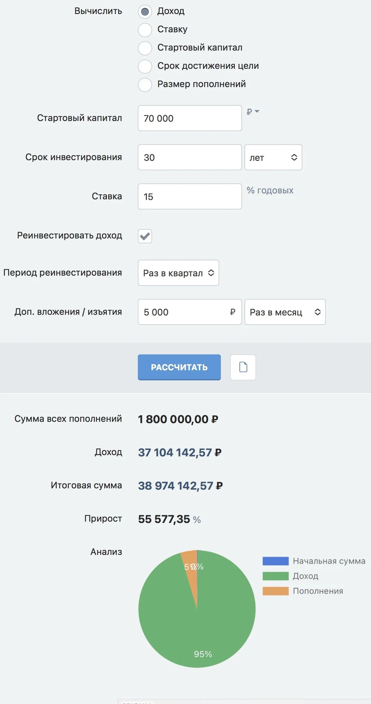The width and height of the screenshot is (371, 704).
Task: Click the blue Начальная сумма legend swatch
Action: pos(276,561)
